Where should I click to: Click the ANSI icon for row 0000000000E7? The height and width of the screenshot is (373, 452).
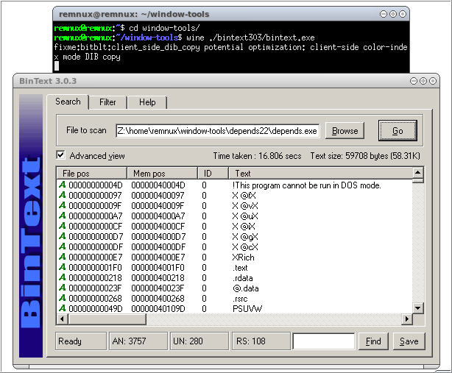pyautogui.click(x=63, y=257)
